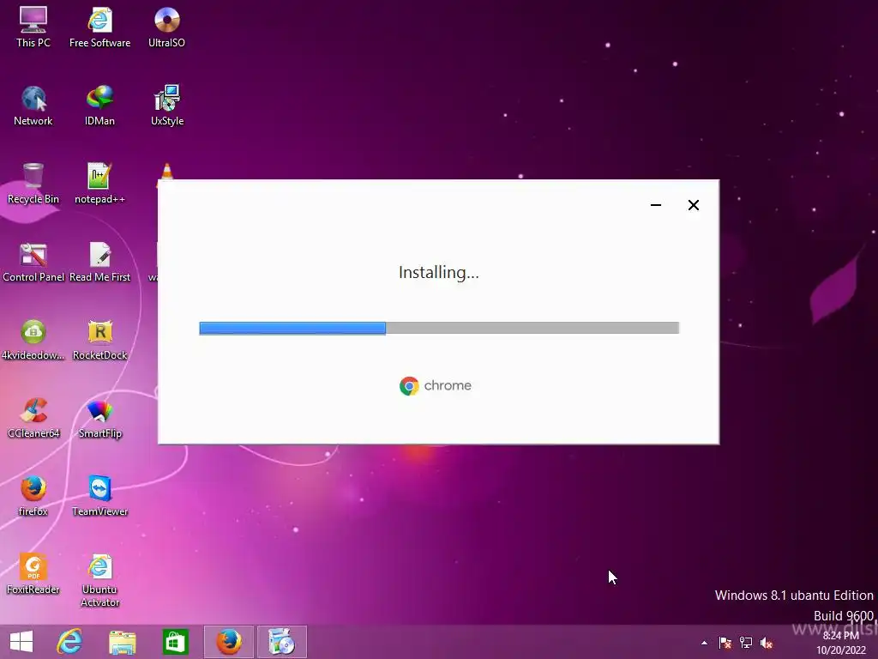Screen dimensions: 878x659
Task: Click the Installing... status text
Action: [x=439, y=272]
